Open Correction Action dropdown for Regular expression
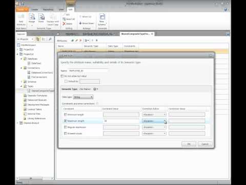The width and height of the screenshot is (246, 185). click(154, 127)
